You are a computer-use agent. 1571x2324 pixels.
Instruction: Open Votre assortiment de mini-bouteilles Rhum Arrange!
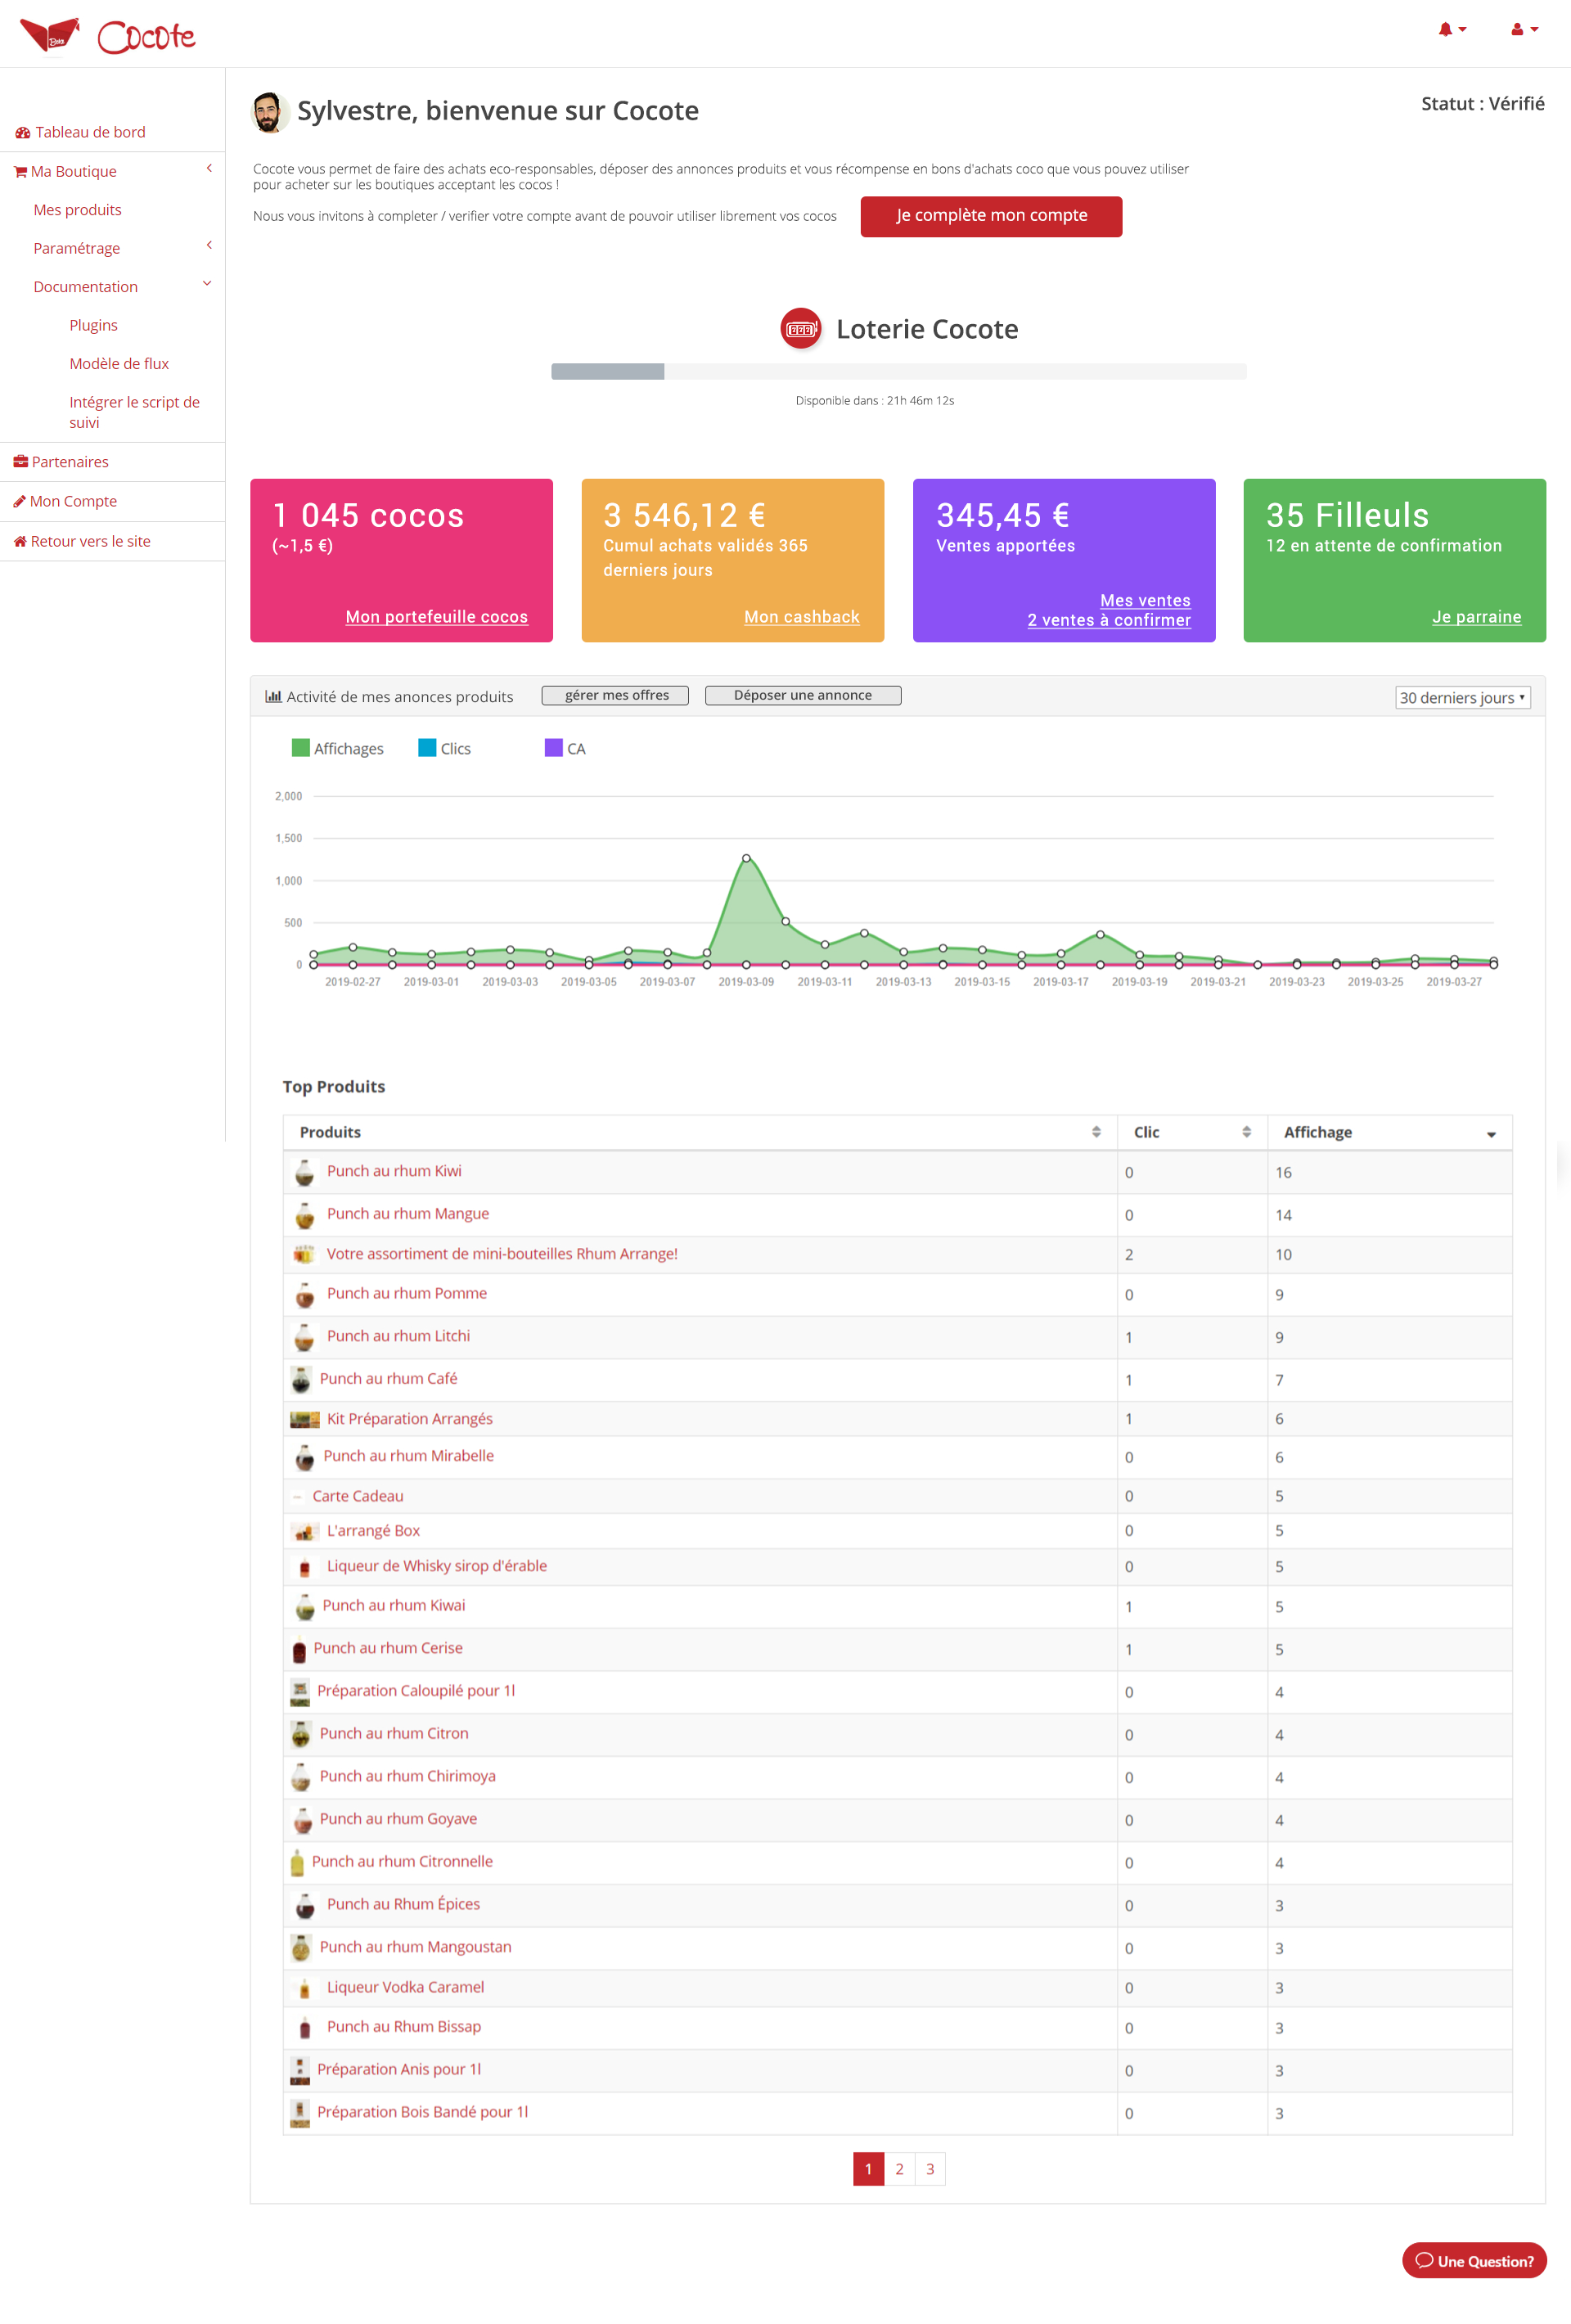pos(502,1254)
